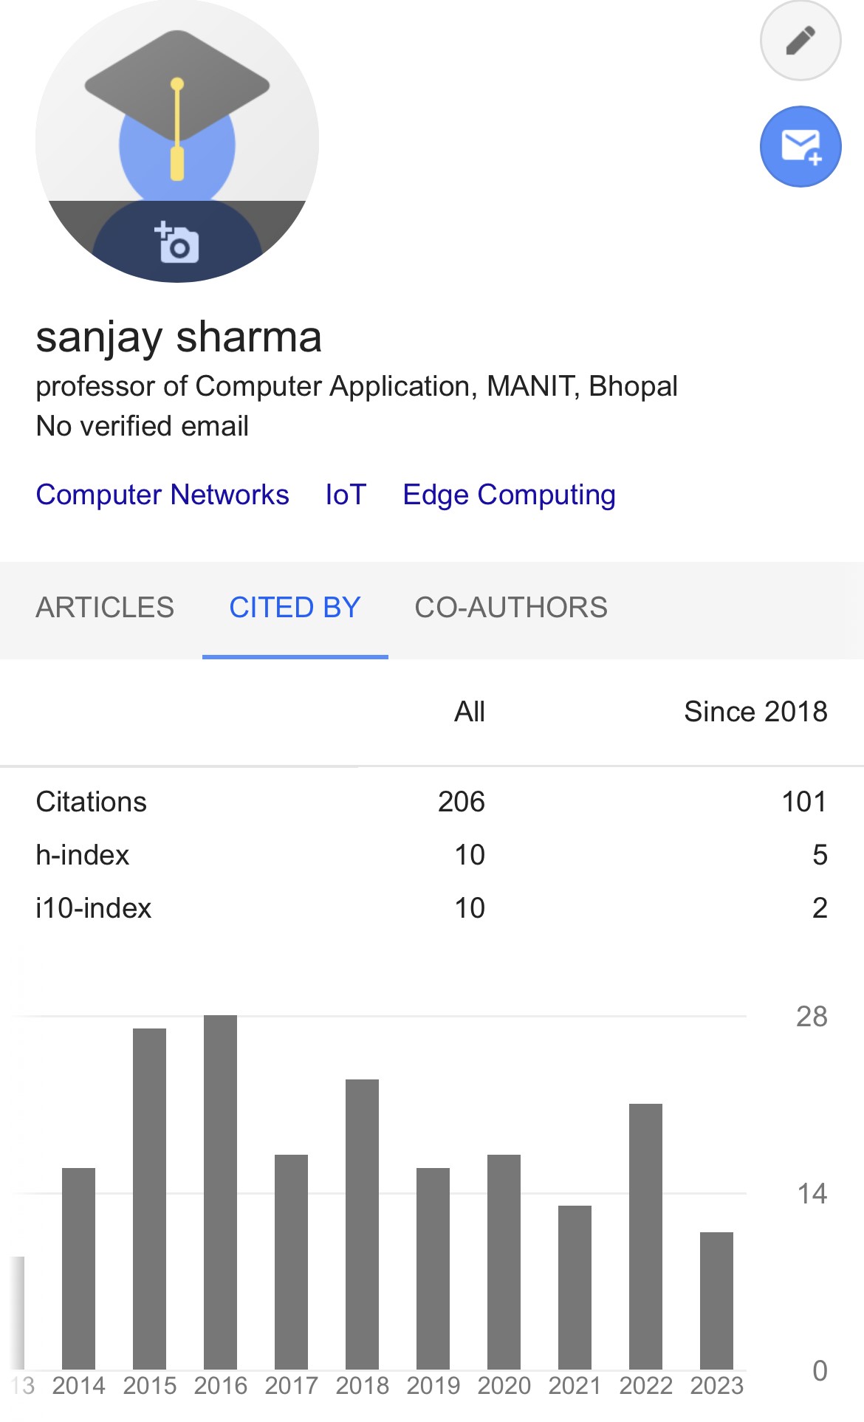The height and width of the screenshot is (1422, 864).
Task: Open the Co-Authors tab
Action: pyautogui.click(x=511, y=608)
